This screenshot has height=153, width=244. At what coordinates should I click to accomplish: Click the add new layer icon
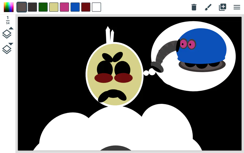223,7
